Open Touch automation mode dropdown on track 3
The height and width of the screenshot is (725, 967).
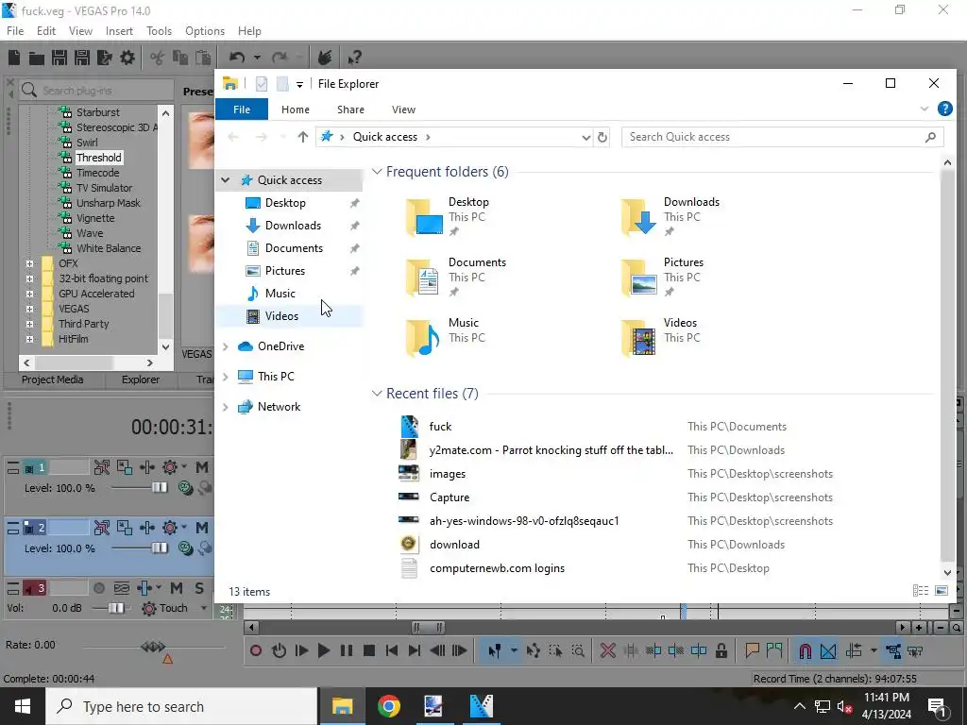[x=204, y=608]
